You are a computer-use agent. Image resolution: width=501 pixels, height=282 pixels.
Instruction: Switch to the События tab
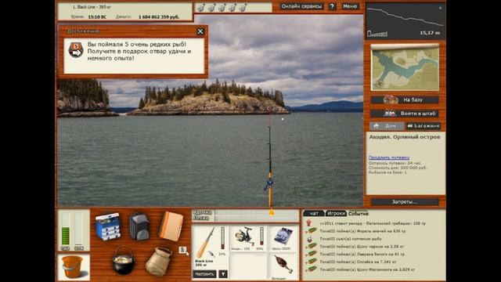click(359, 213)
